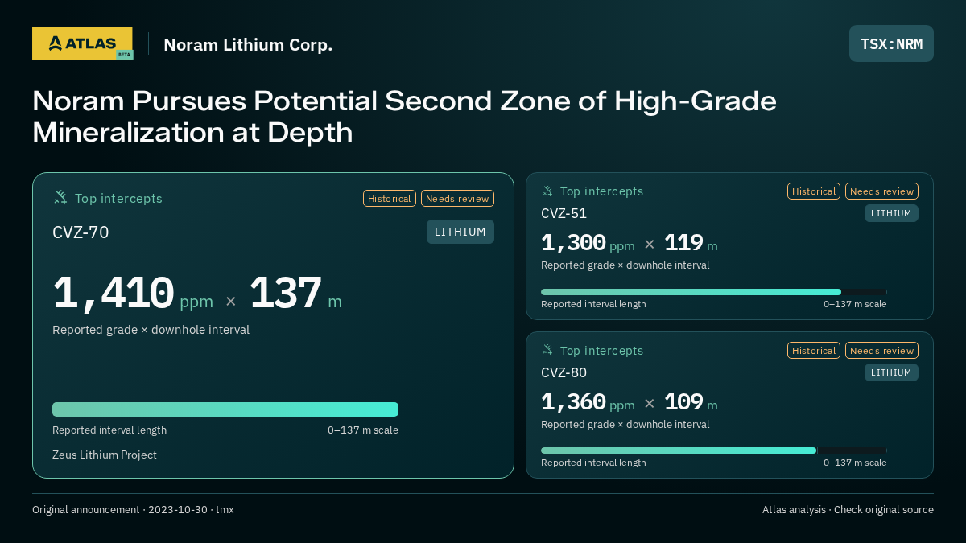Click the CVZ-70 hole name
The width and height of the screenshot is (966, 543).
click(80, 232)
